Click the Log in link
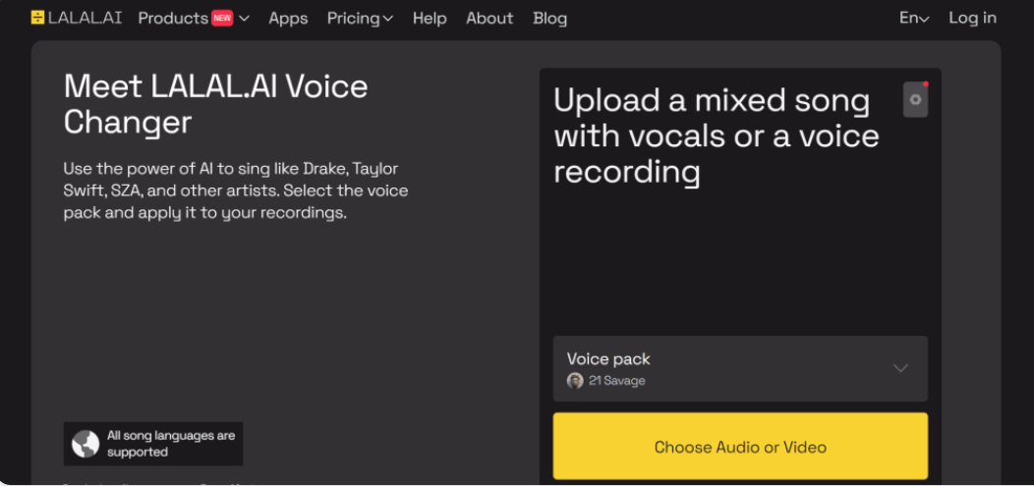The width and height of the screenshot is (1034, 486). [972, 18]
